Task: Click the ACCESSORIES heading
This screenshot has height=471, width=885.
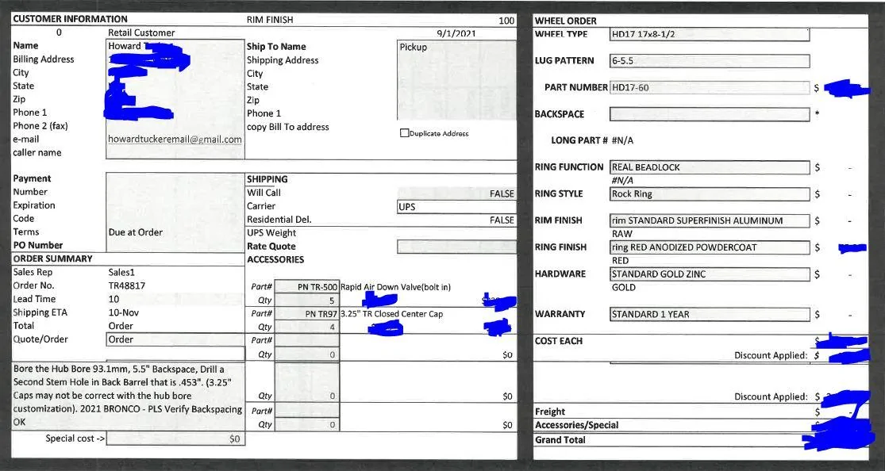Action: [275, 259]
